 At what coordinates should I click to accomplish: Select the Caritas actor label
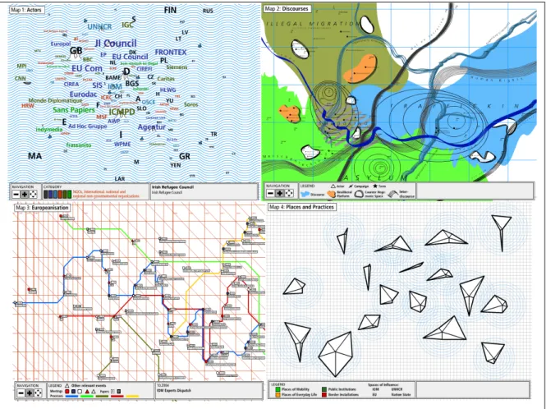point(166,79)
